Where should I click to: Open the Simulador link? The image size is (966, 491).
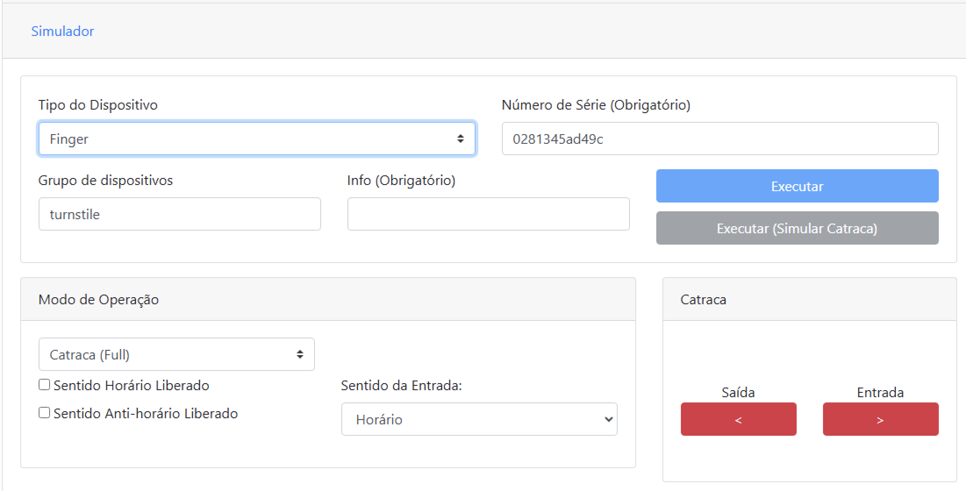pos(62,31)
